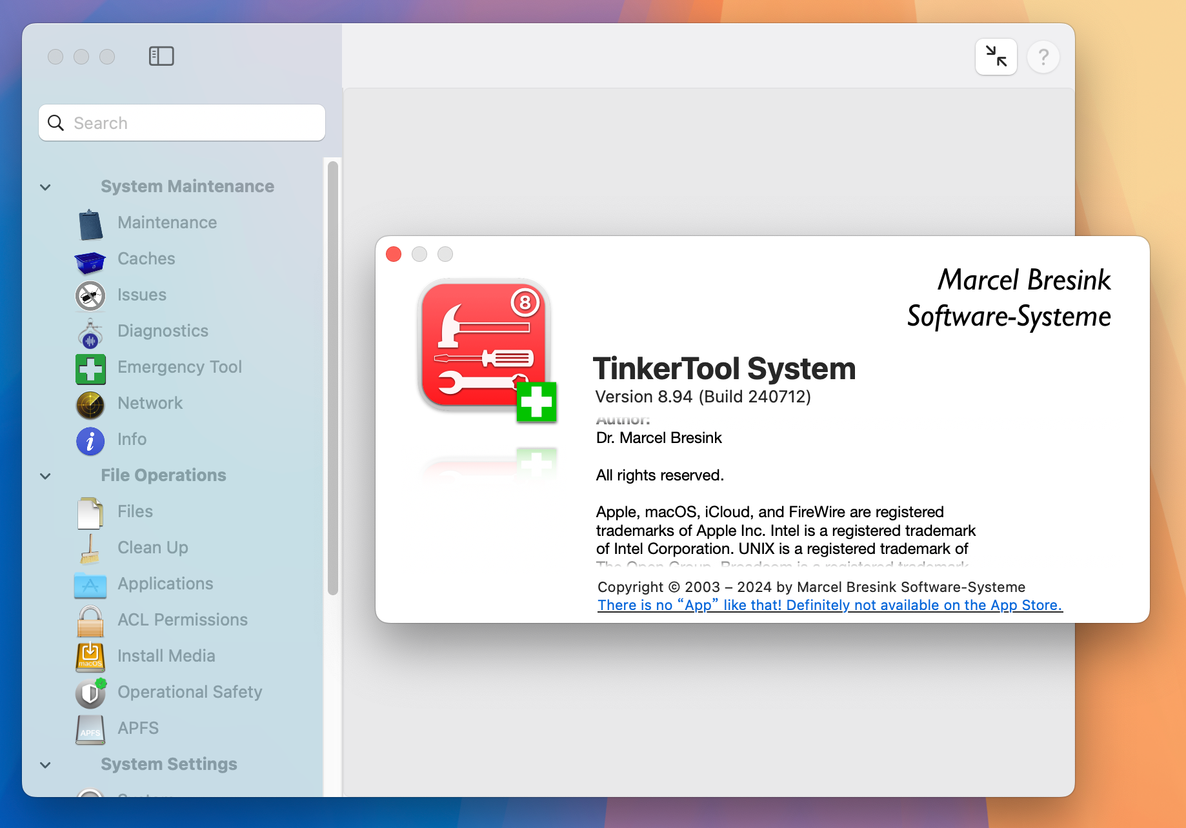1186x828 pixels.
Task: Follow the 'There is no App like that' link
Action: pos(830,606)
